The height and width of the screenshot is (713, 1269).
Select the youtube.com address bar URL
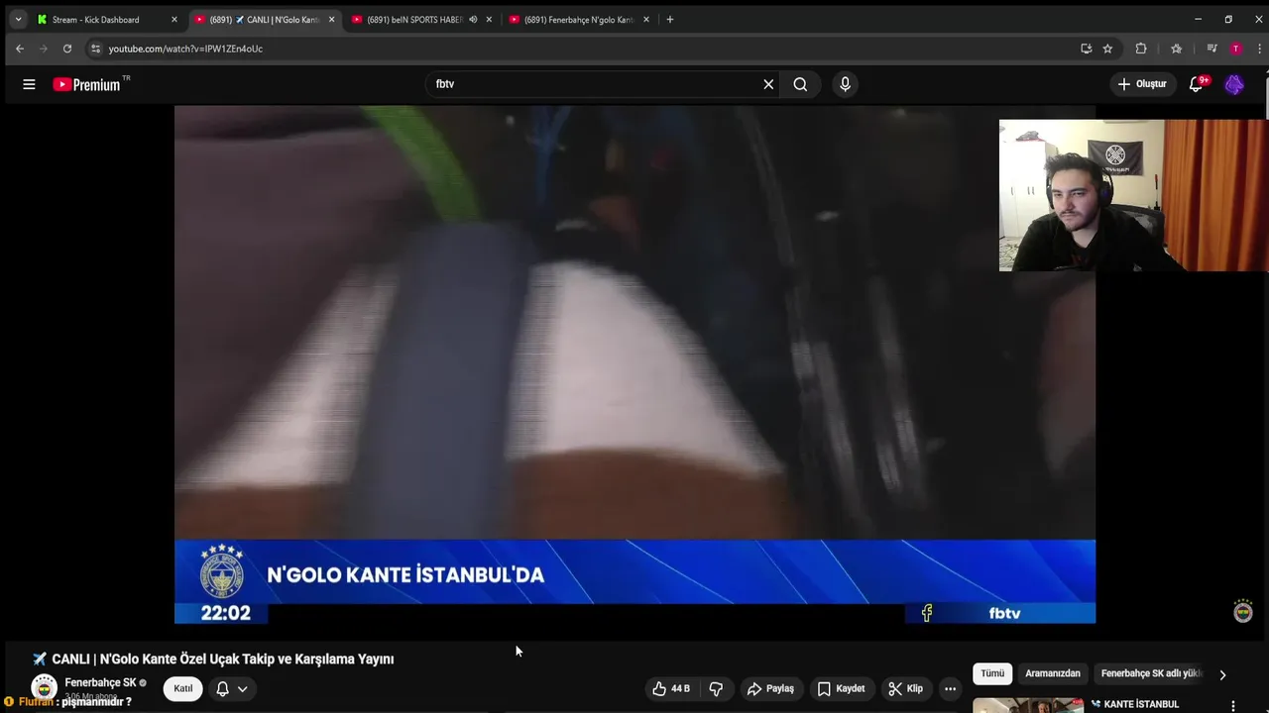[185, 49]
